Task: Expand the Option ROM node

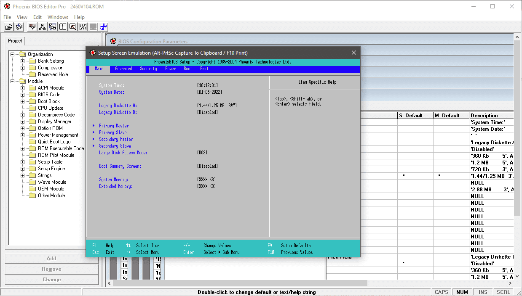Action: [23, 128]
